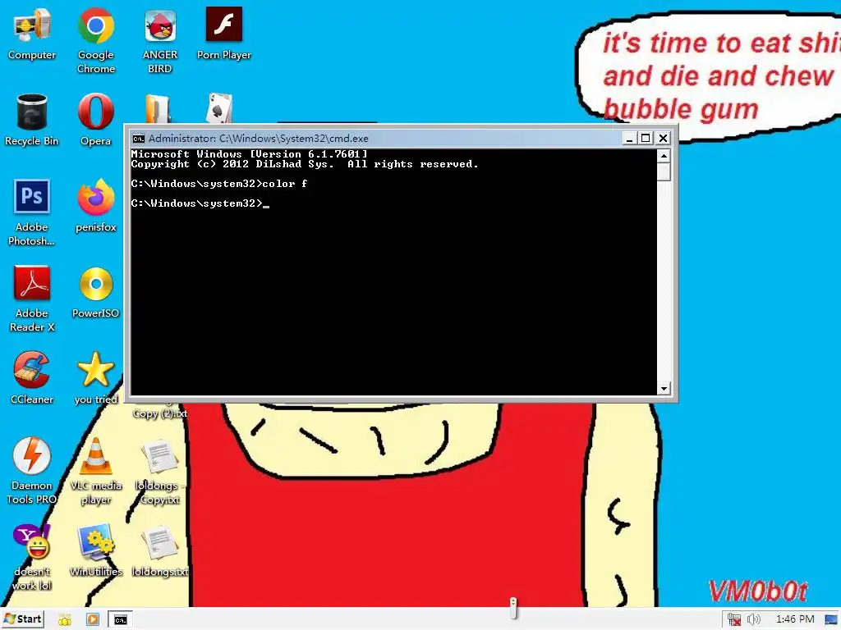Maximize the cmd.exe window

[x=646, y=138]
